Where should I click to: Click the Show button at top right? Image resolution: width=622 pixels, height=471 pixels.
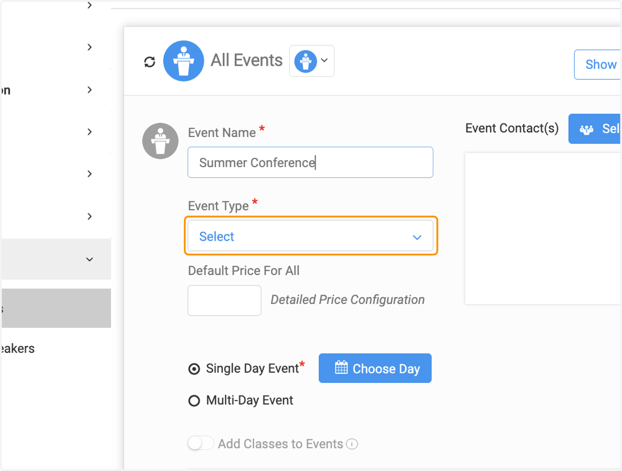598,64
